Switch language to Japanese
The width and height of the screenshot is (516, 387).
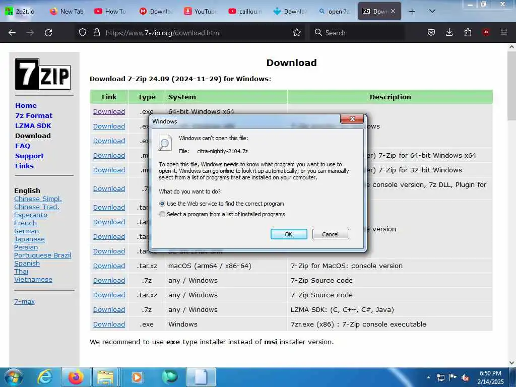coord(29,239)
